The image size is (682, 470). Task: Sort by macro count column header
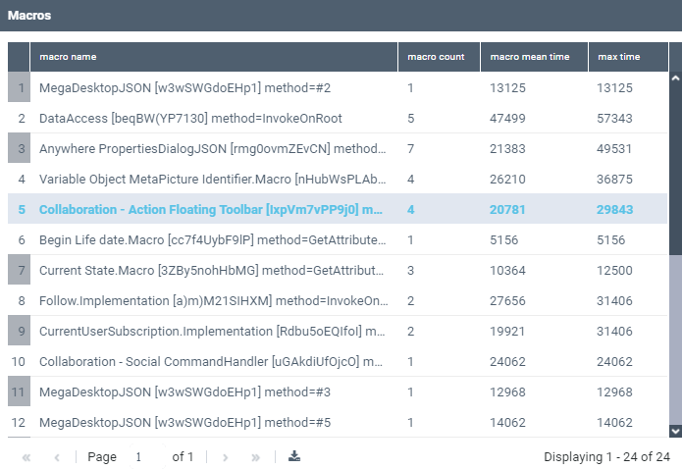(438, 57)
